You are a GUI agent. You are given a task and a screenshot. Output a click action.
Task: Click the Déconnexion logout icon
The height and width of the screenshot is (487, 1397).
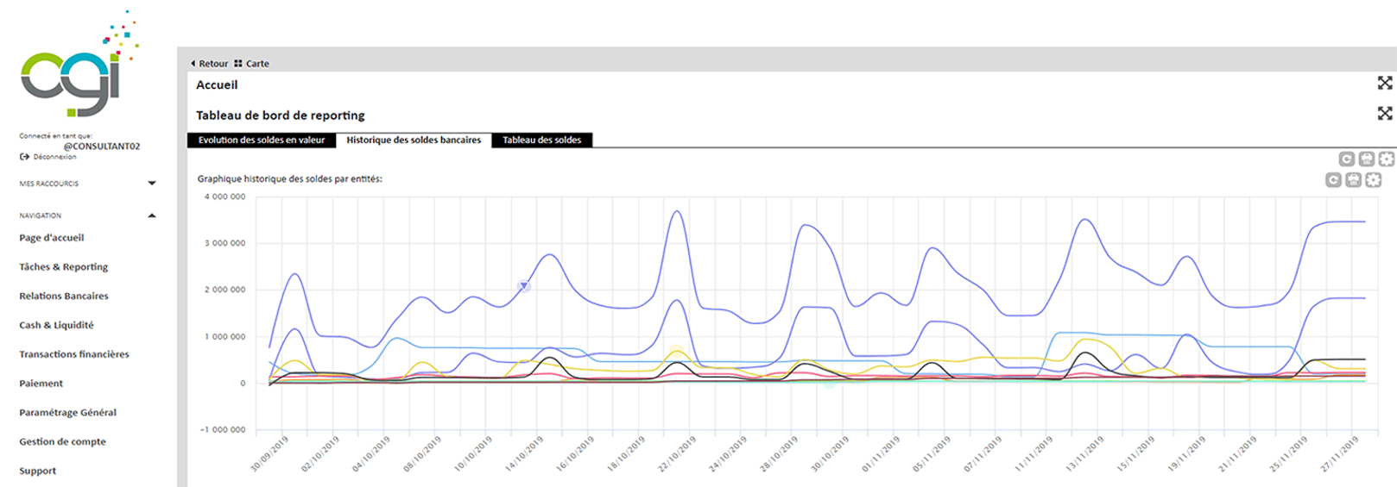[24, 157]
